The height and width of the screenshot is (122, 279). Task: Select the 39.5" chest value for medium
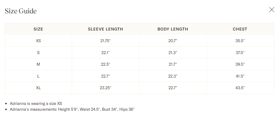(x=240, y=64)
